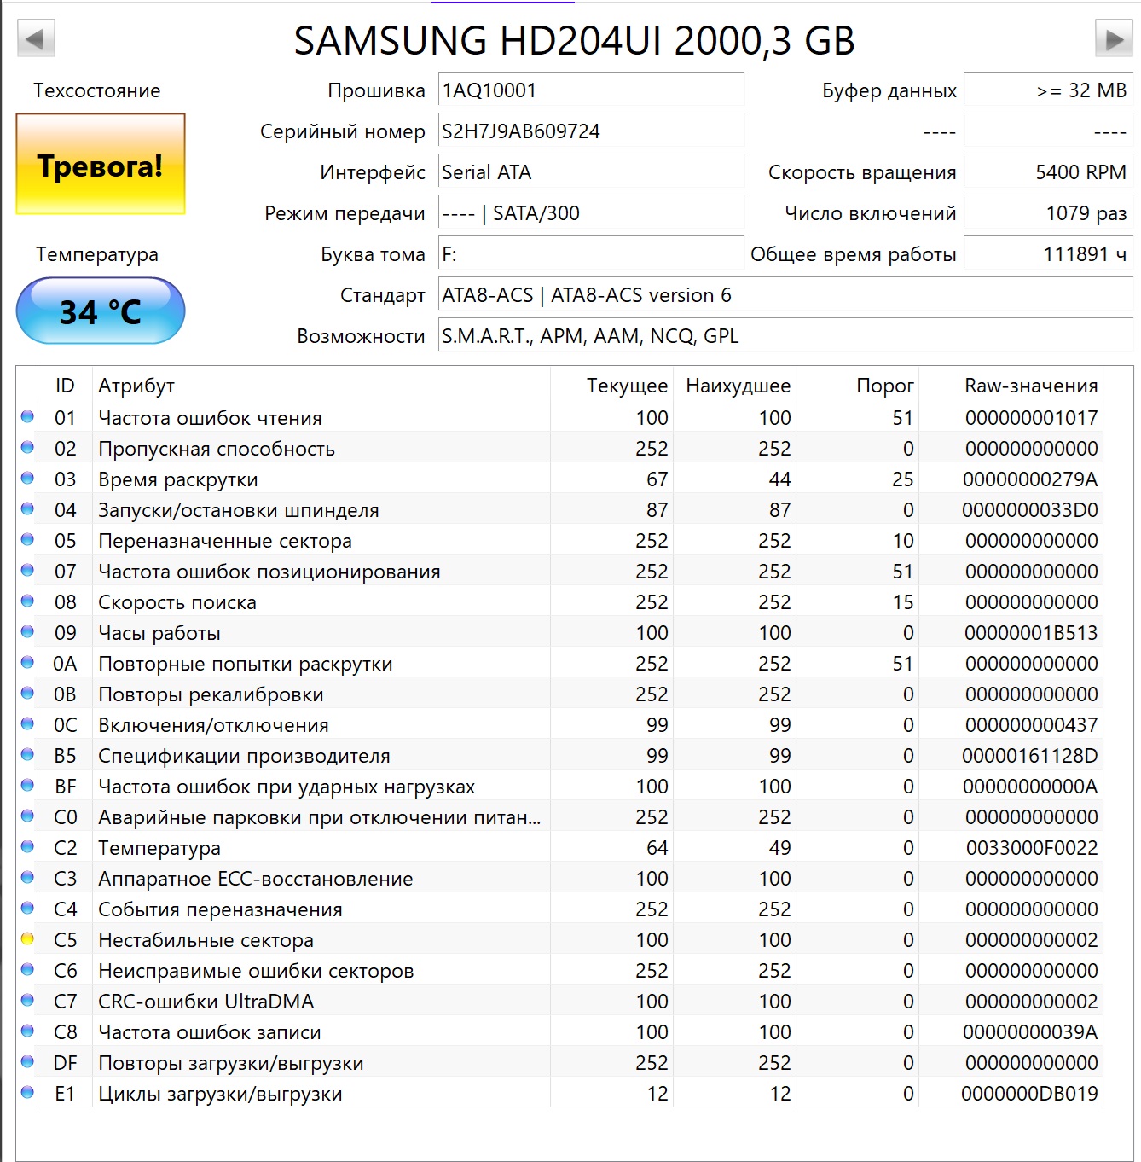Viewport: 1141px width, 1162px height.
Task: Select the attribute name Переназначенные сектора
Action: coord(225,541)
